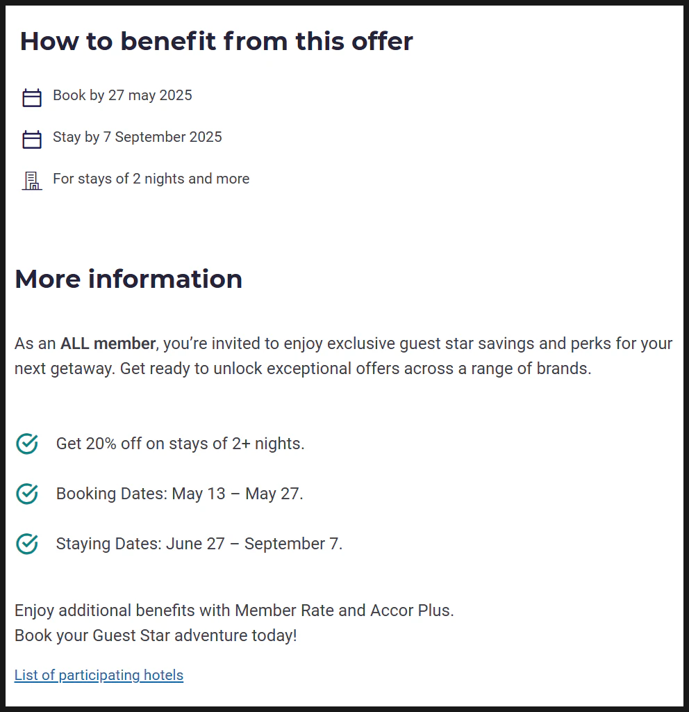Viewport: 689px width, 712px height.
Task: Click the checkmark icon next to 20% off
Action: pos(27,444)
